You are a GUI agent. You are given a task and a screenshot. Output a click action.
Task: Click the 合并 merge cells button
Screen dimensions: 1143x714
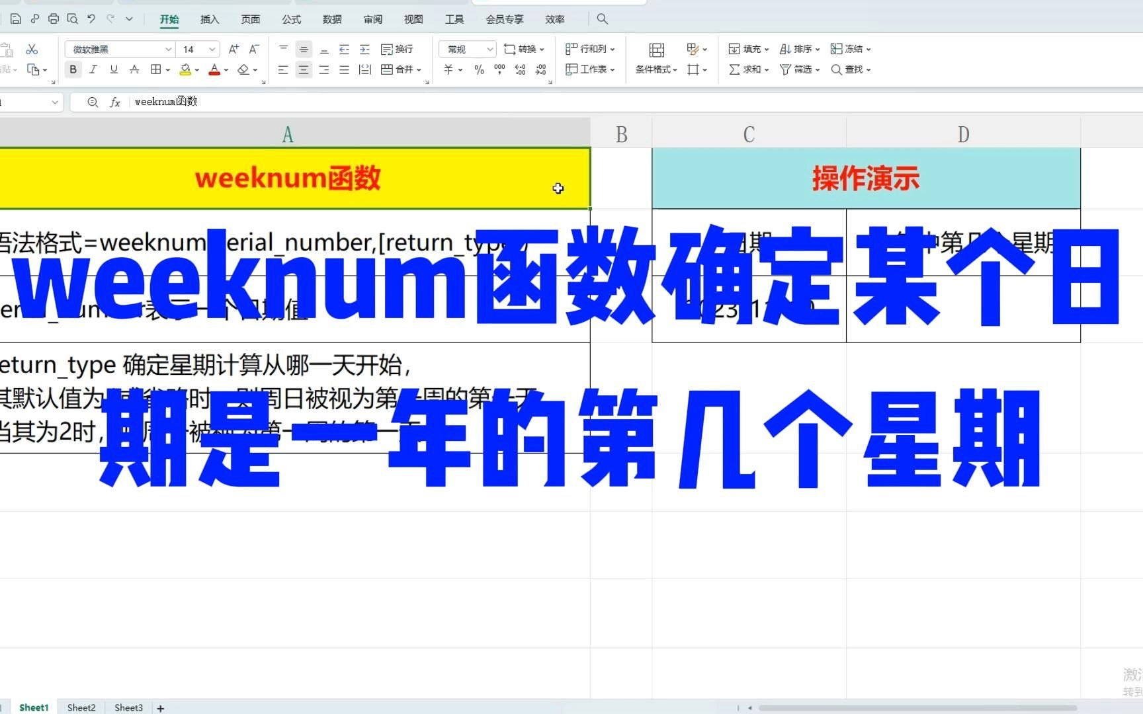coord(401,69)
